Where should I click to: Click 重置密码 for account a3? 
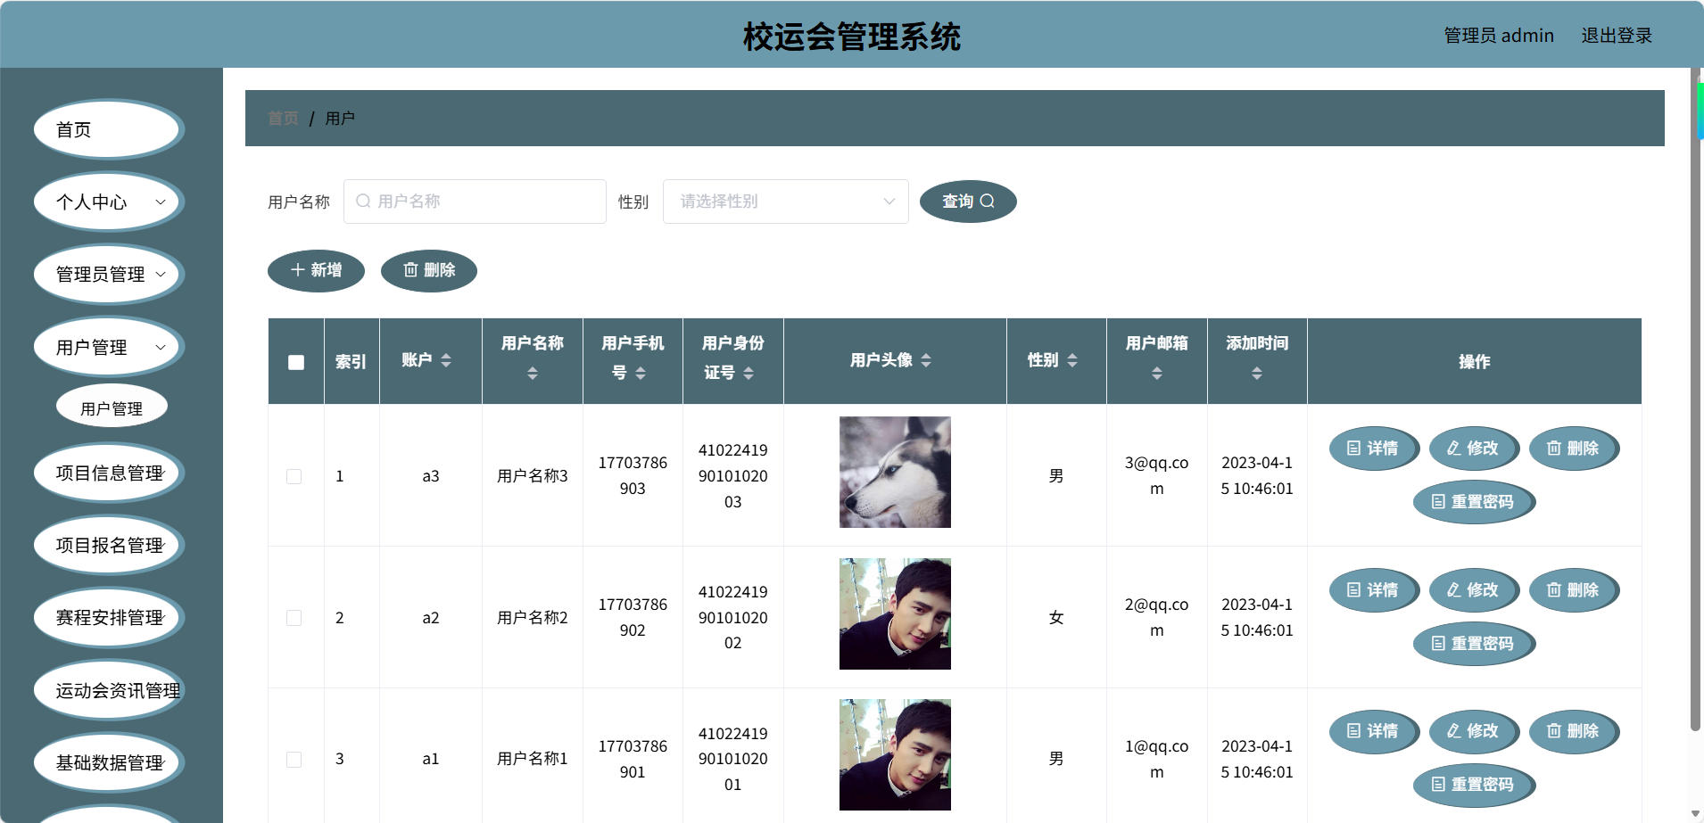point(1473,502)
